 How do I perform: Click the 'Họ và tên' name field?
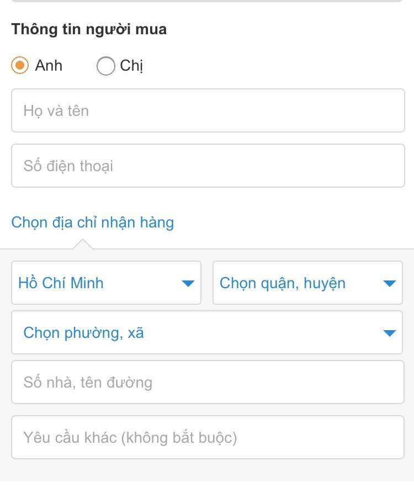(x=207, y=110)
